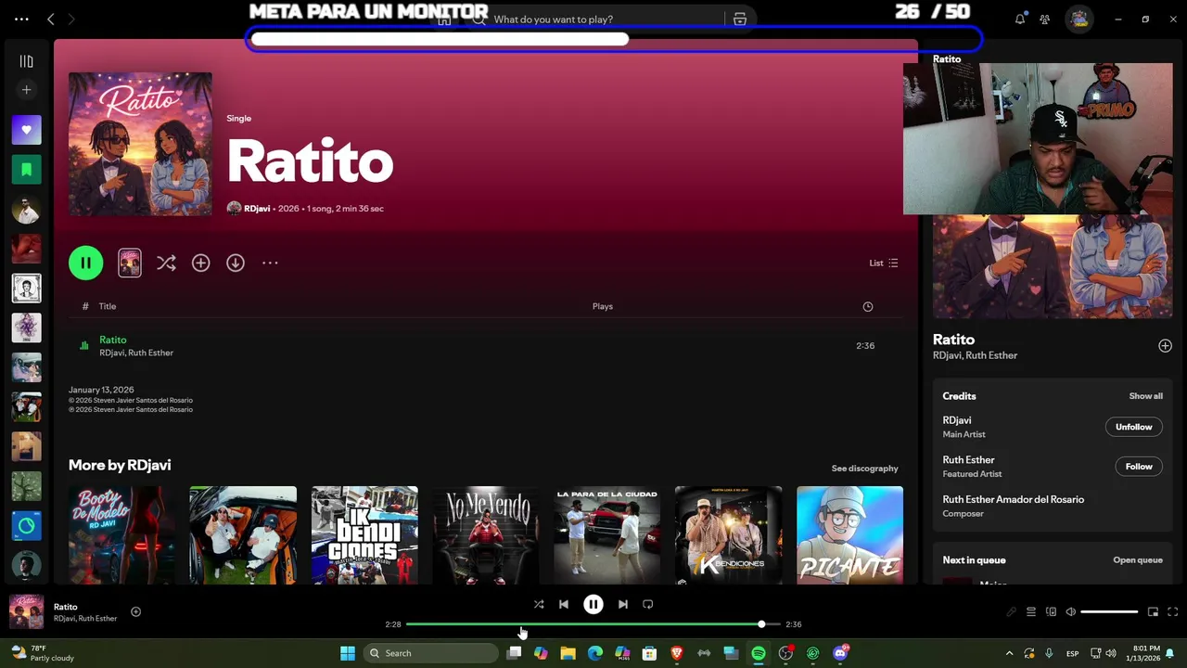Open the notifications bell in Spotify

click(1020, 19)
